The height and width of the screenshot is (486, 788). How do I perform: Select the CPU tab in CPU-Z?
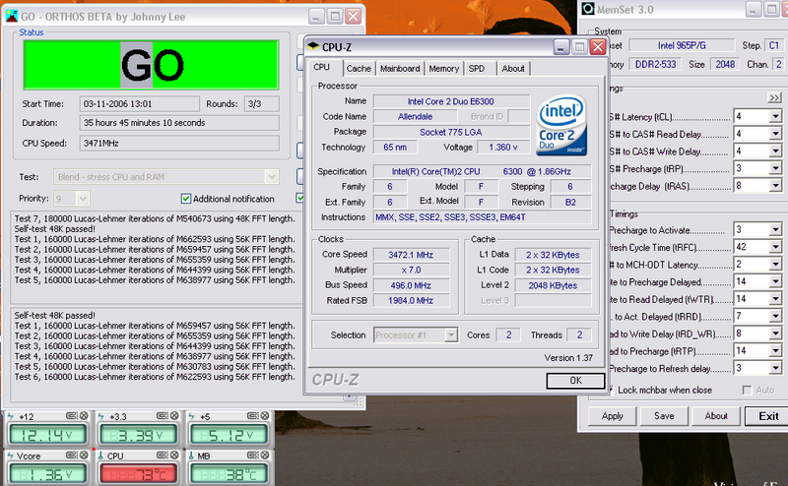click(322, 67)
